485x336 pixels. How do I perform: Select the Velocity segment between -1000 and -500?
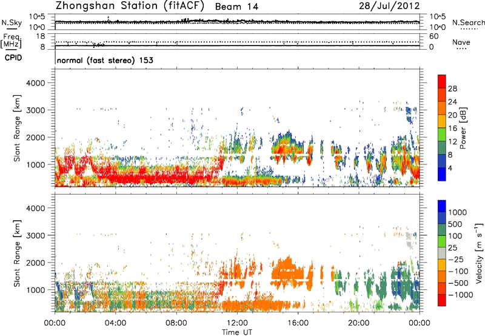pyautogui.click(x=442, y=288)
